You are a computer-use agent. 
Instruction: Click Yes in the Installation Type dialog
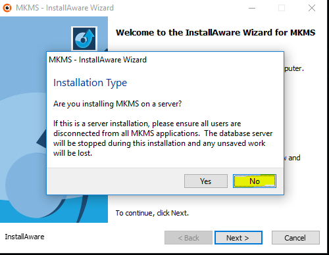tap(206, 181)
